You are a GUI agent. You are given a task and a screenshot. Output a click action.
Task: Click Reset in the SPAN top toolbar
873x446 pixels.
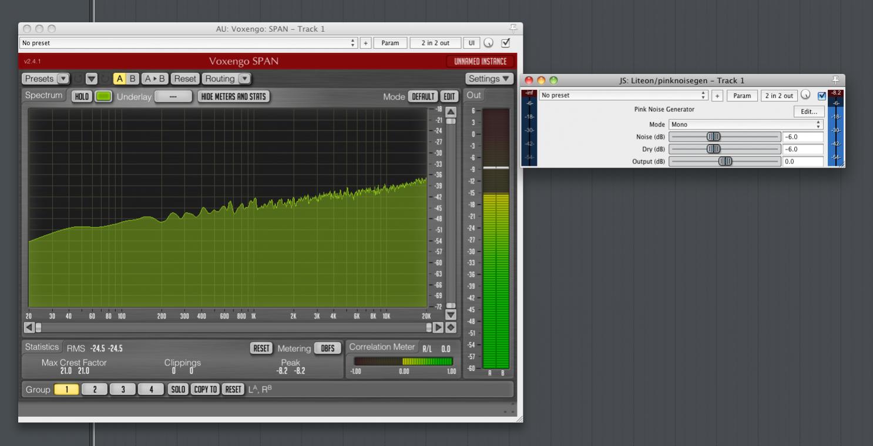(185, 79)
